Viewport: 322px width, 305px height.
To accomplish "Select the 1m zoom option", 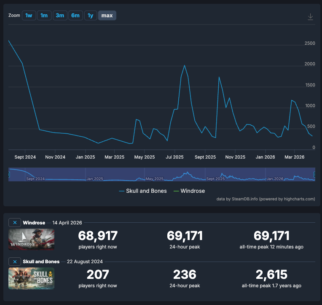I will [x=44, y=16].
